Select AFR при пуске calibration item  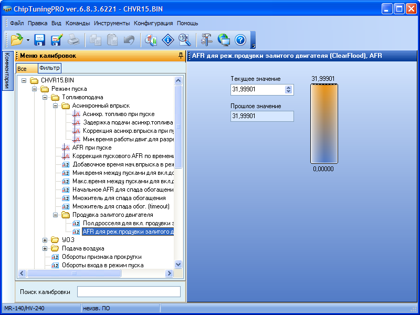(91, 148)
